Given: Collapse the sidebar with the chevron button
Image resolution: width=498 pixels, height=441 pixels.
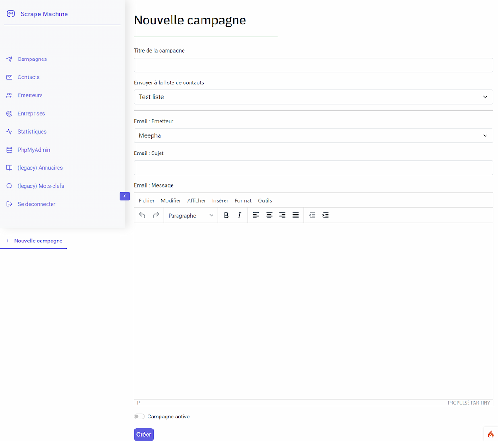Looking at the screenshot, I should point(125,196).
